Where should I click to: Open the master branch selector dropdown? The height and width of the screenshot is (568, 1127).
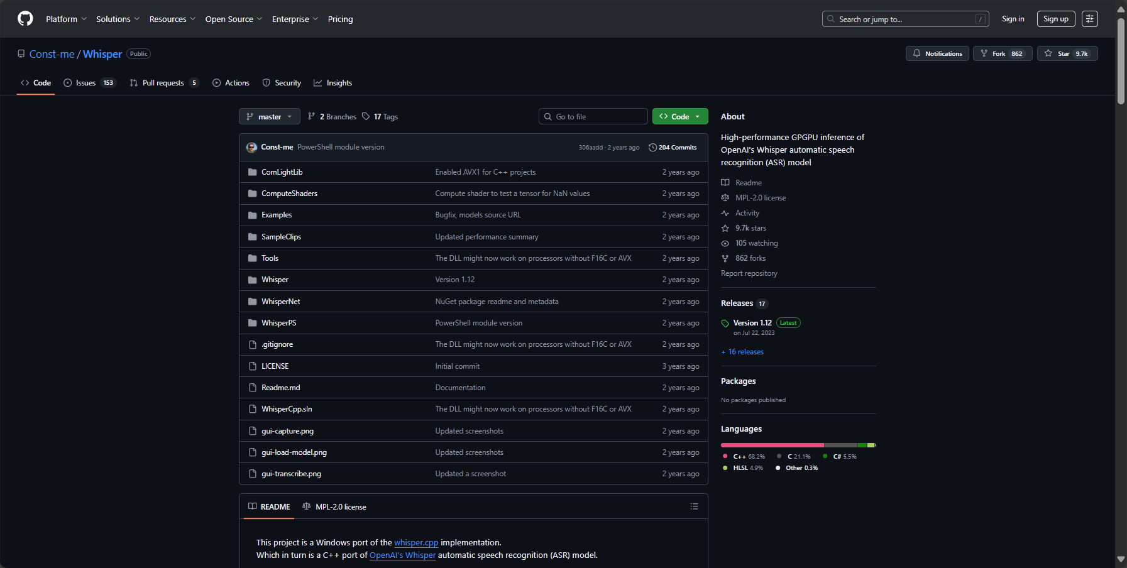(x=269, y=117)
